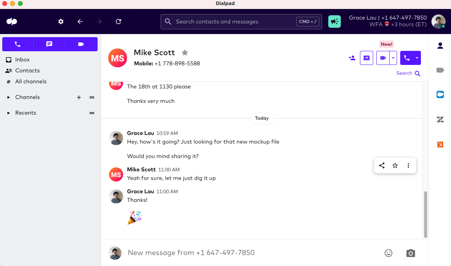Open the Zendesk integration icon

click(440, 119)
